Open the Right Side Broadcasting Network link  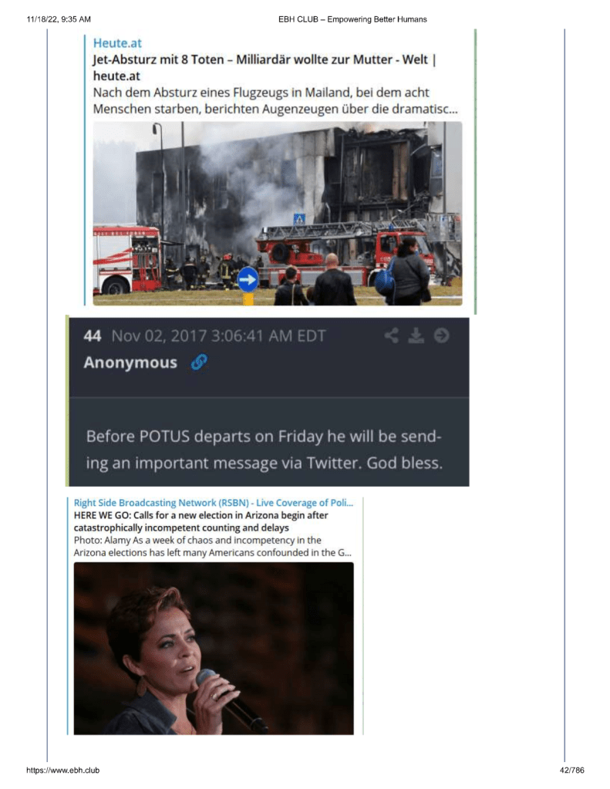click(214, 503)
